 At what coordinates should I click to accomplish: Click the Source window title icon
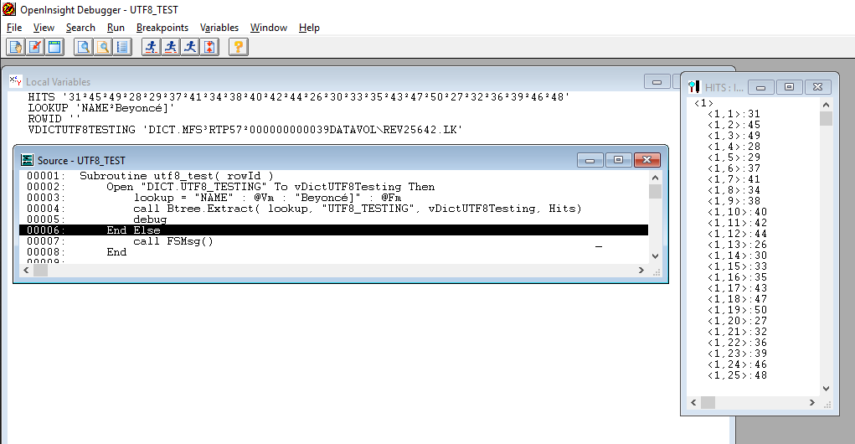(x=27, y=160)
